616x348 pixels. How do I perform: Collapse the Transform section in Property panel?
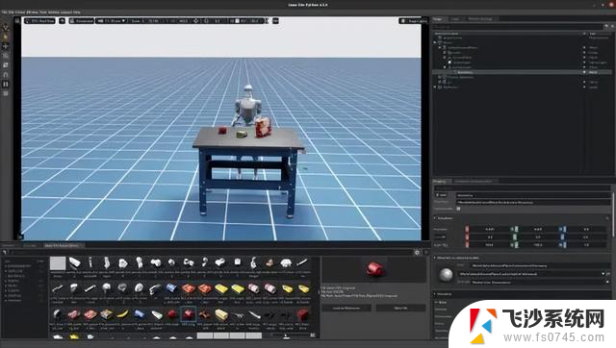(x=435, y=218)
